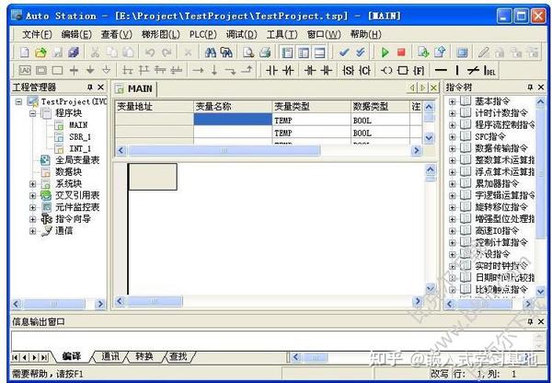The width and height of the screenshot is (552, 383).
Task: Collapse the 程序块 tree node
Action: pyautogui.click(x=33, y=113)
